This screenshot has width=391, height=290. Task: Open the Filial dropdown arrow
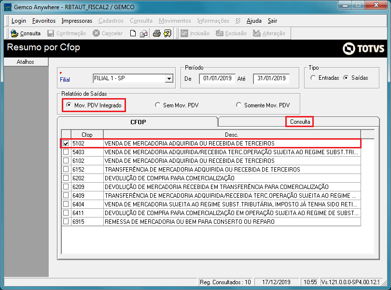[169, 79]
